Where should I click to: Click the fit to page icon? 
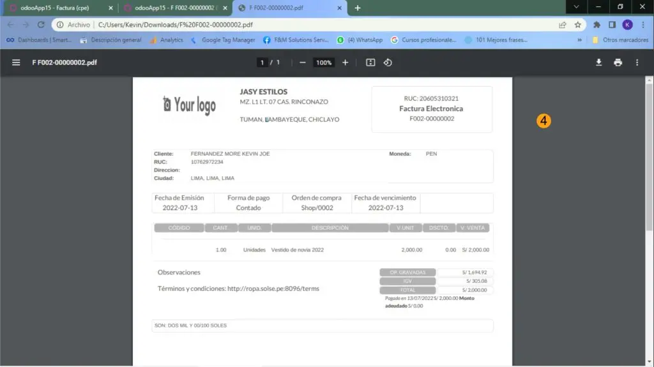point(370,63)
